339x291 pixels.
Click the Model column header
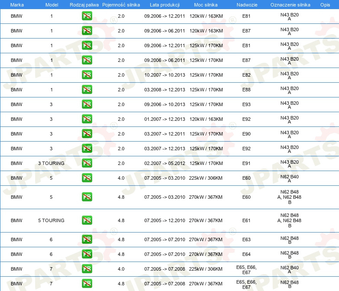(x=52, y=5)
